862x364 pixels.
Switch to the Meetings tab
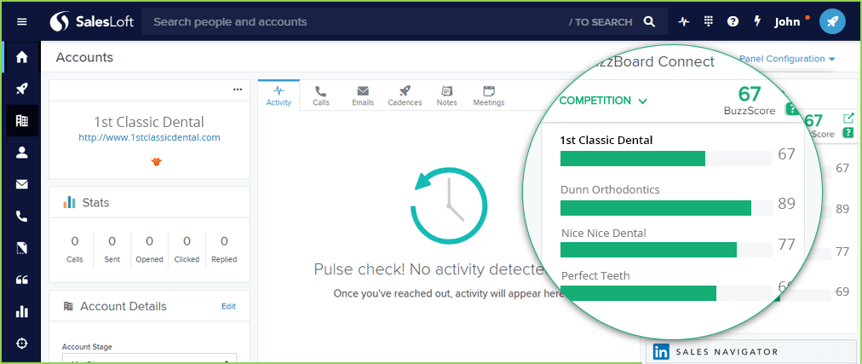(489, 95)
